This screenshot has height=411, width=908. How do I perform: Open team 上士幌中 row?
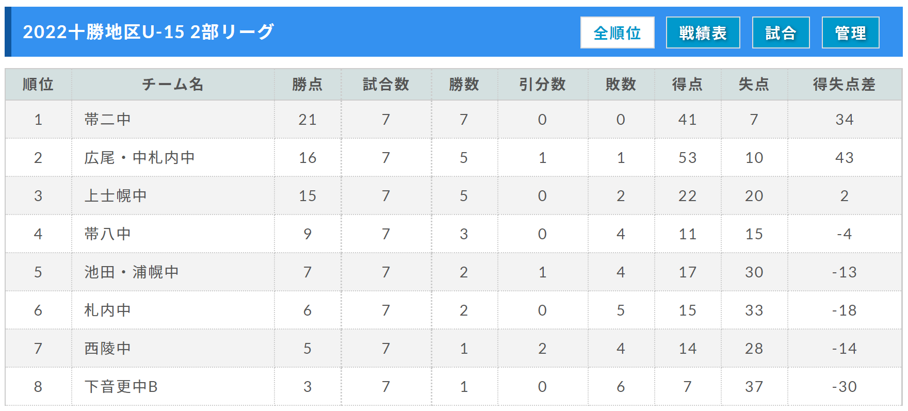(x=116, y=196)
